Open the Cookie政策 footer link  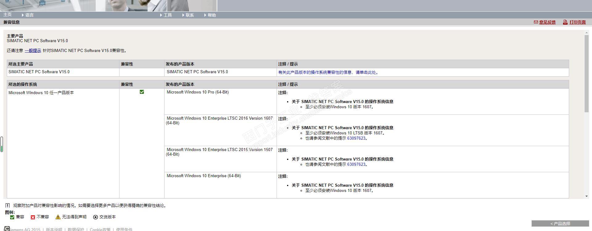click(x=100, y=229)
